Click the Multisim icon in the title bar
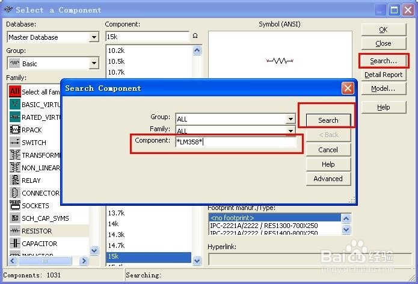Image resolution: width=418 pixels, height=284 pixels. tap(8, 10)
